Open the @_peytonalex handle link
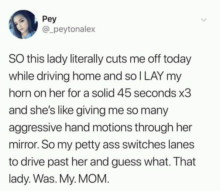220x191 pixels. (69, 29)
